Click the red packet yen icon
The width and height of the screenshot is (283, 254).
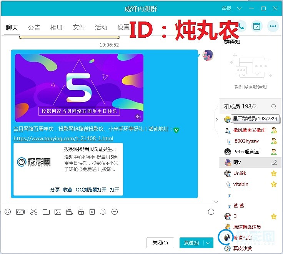click(x=92, y=212)
